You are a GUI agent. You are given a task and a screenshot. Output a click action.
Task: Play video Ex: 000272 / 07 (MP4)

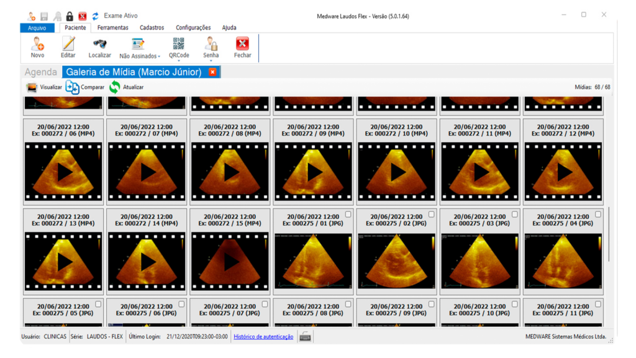[147, 172]
